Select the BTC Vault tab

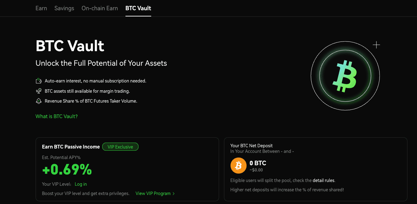138,8
